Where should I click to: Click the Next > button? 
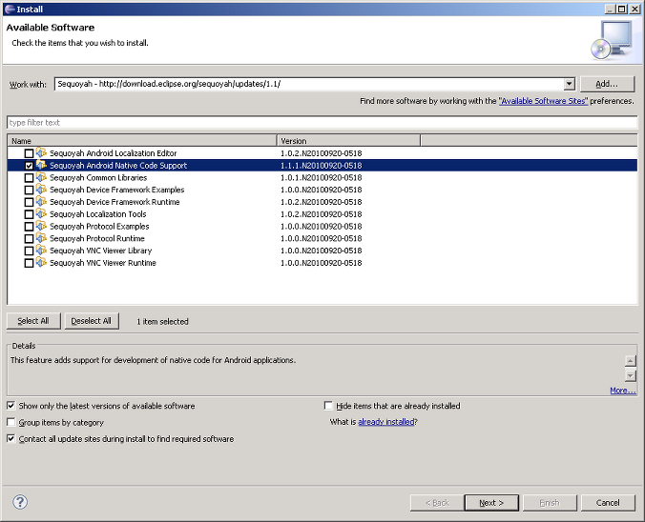pyautogui.click(x=491, y=503)
